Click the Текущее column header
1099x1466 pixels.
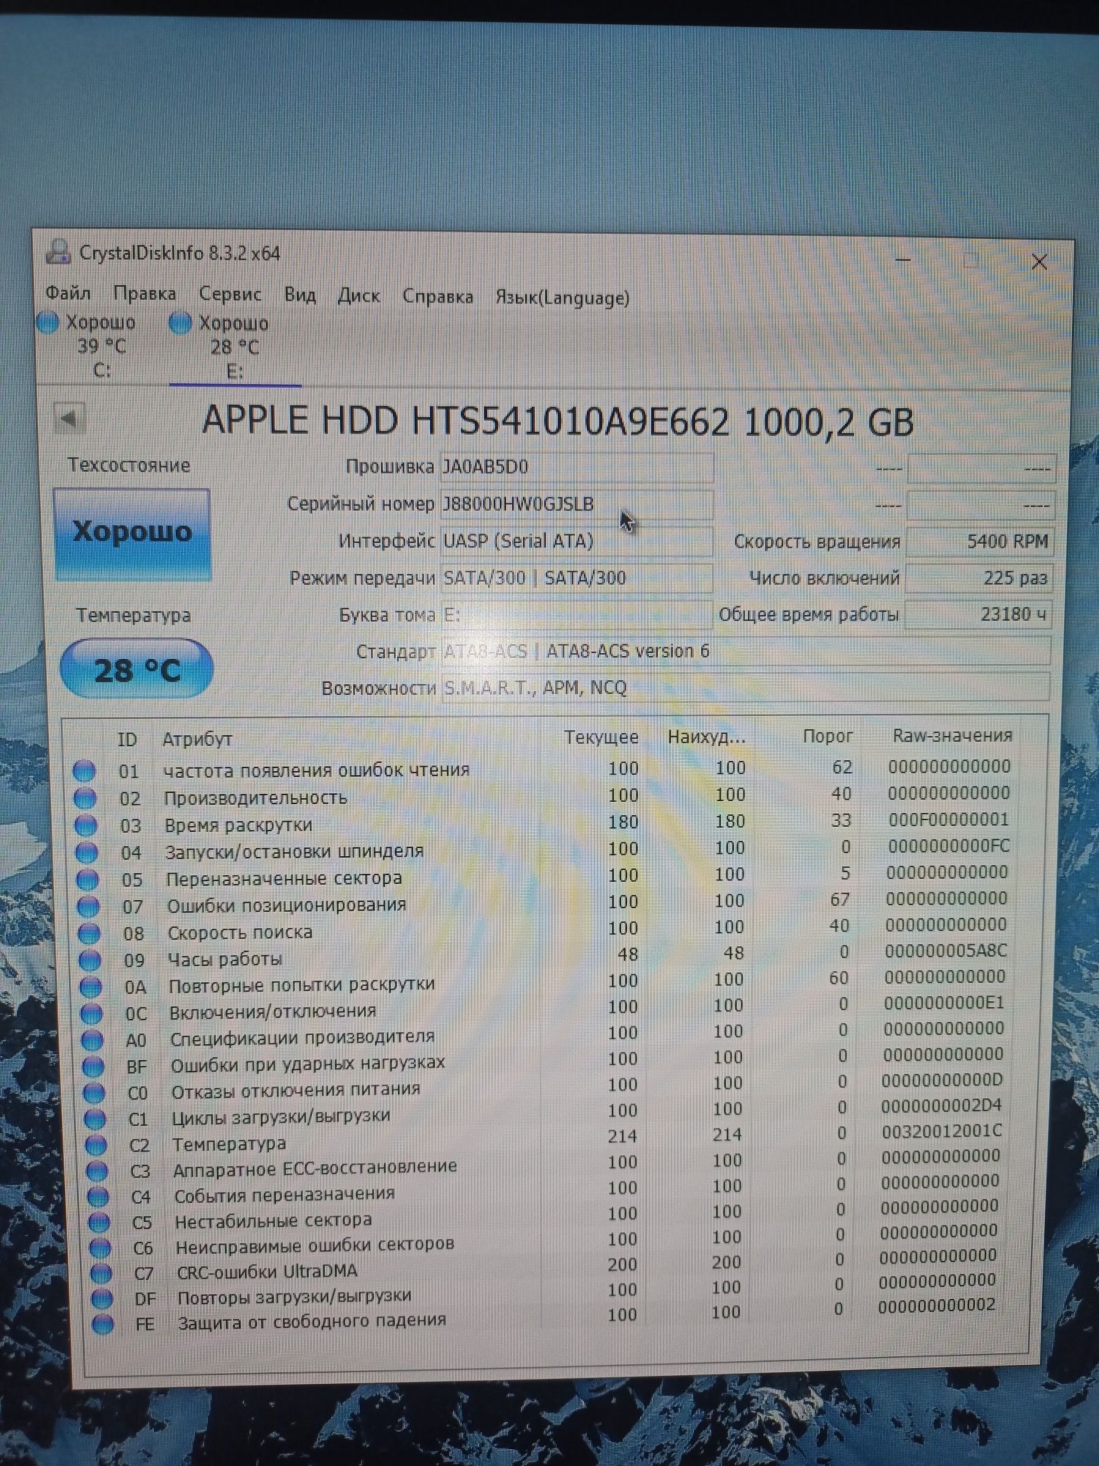[x=602, y=737]
